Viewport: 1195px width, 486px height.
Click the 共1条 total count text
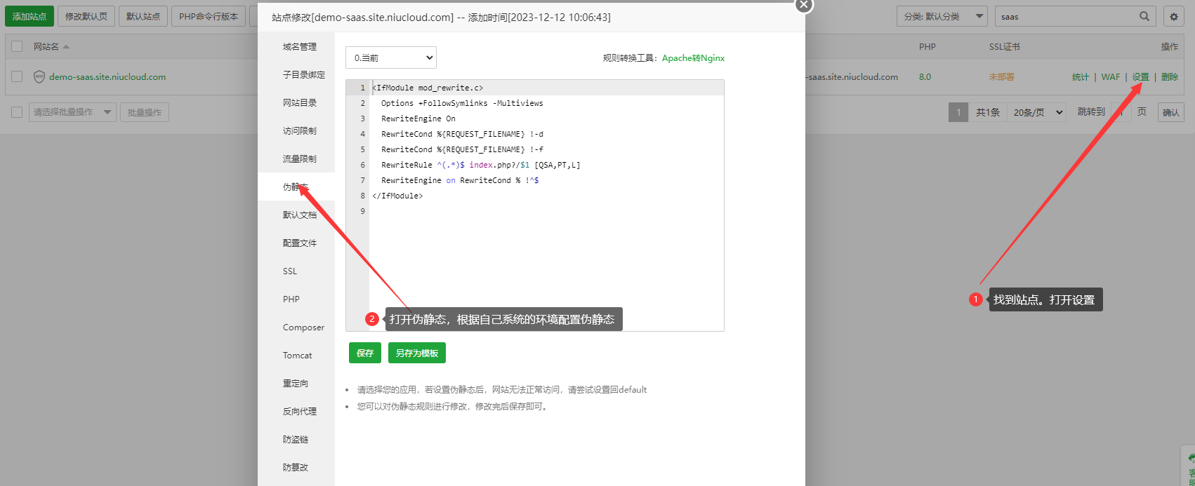[x=988, y=112]
